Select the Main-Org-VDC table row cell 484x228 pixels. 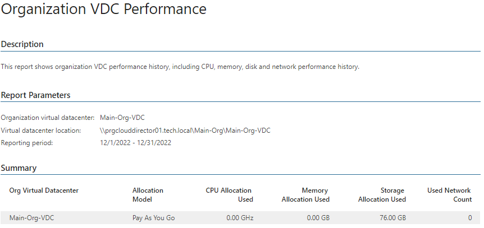[32, 218]
